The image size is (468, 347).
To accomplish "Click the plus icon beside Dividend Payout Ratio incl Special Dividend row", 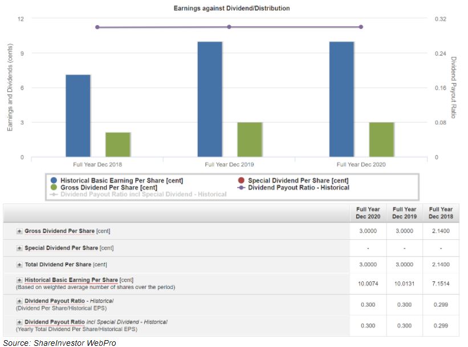I will [19, 322].
